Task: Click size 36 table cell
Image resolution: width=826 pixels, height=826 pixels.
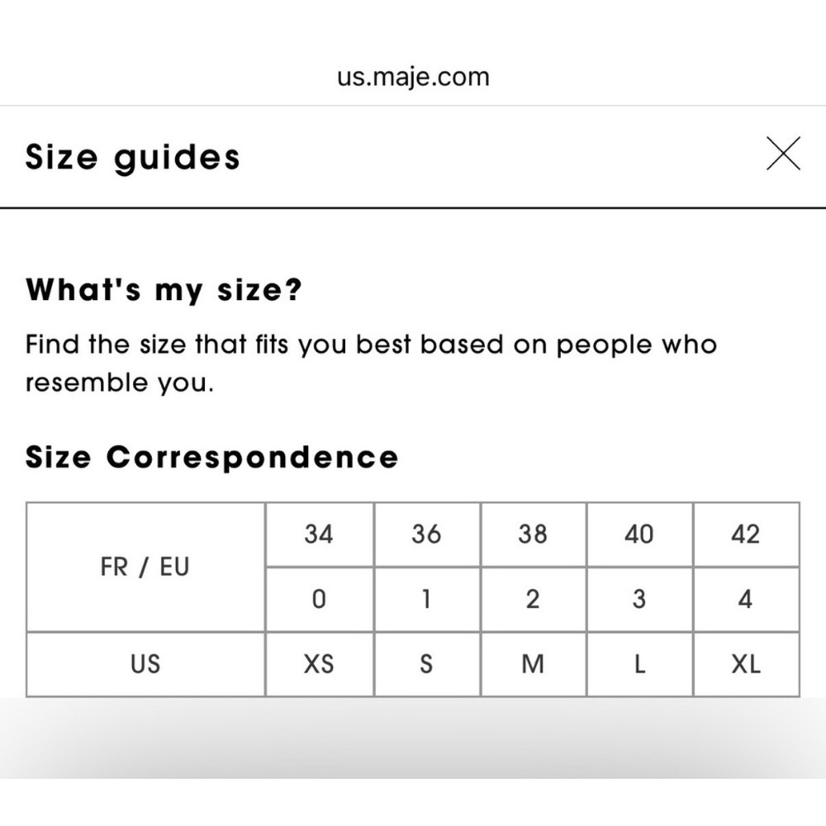Action: tap(427, 534)
